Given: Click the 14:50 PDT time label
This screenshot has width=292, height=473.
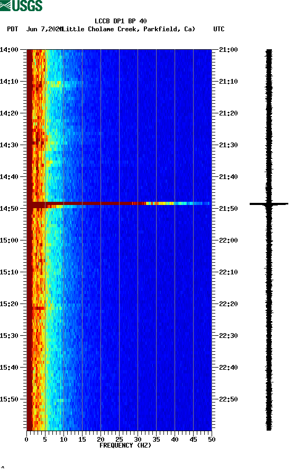Looking at the screenshot, I should click(10, 209).
